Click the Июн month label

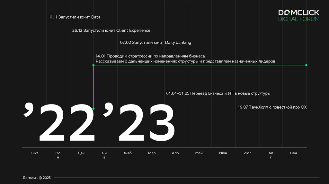tap(223, 153)
